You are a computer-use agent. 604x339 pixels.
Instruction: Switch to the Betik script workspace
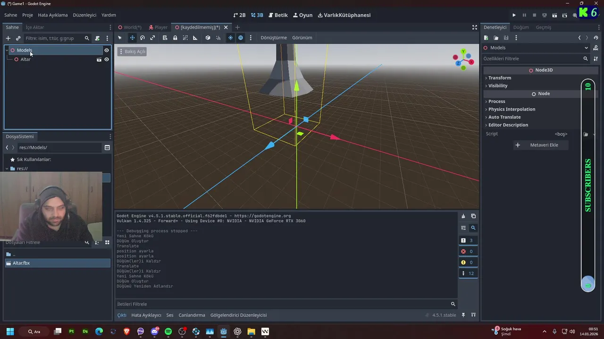coord(278,15)
